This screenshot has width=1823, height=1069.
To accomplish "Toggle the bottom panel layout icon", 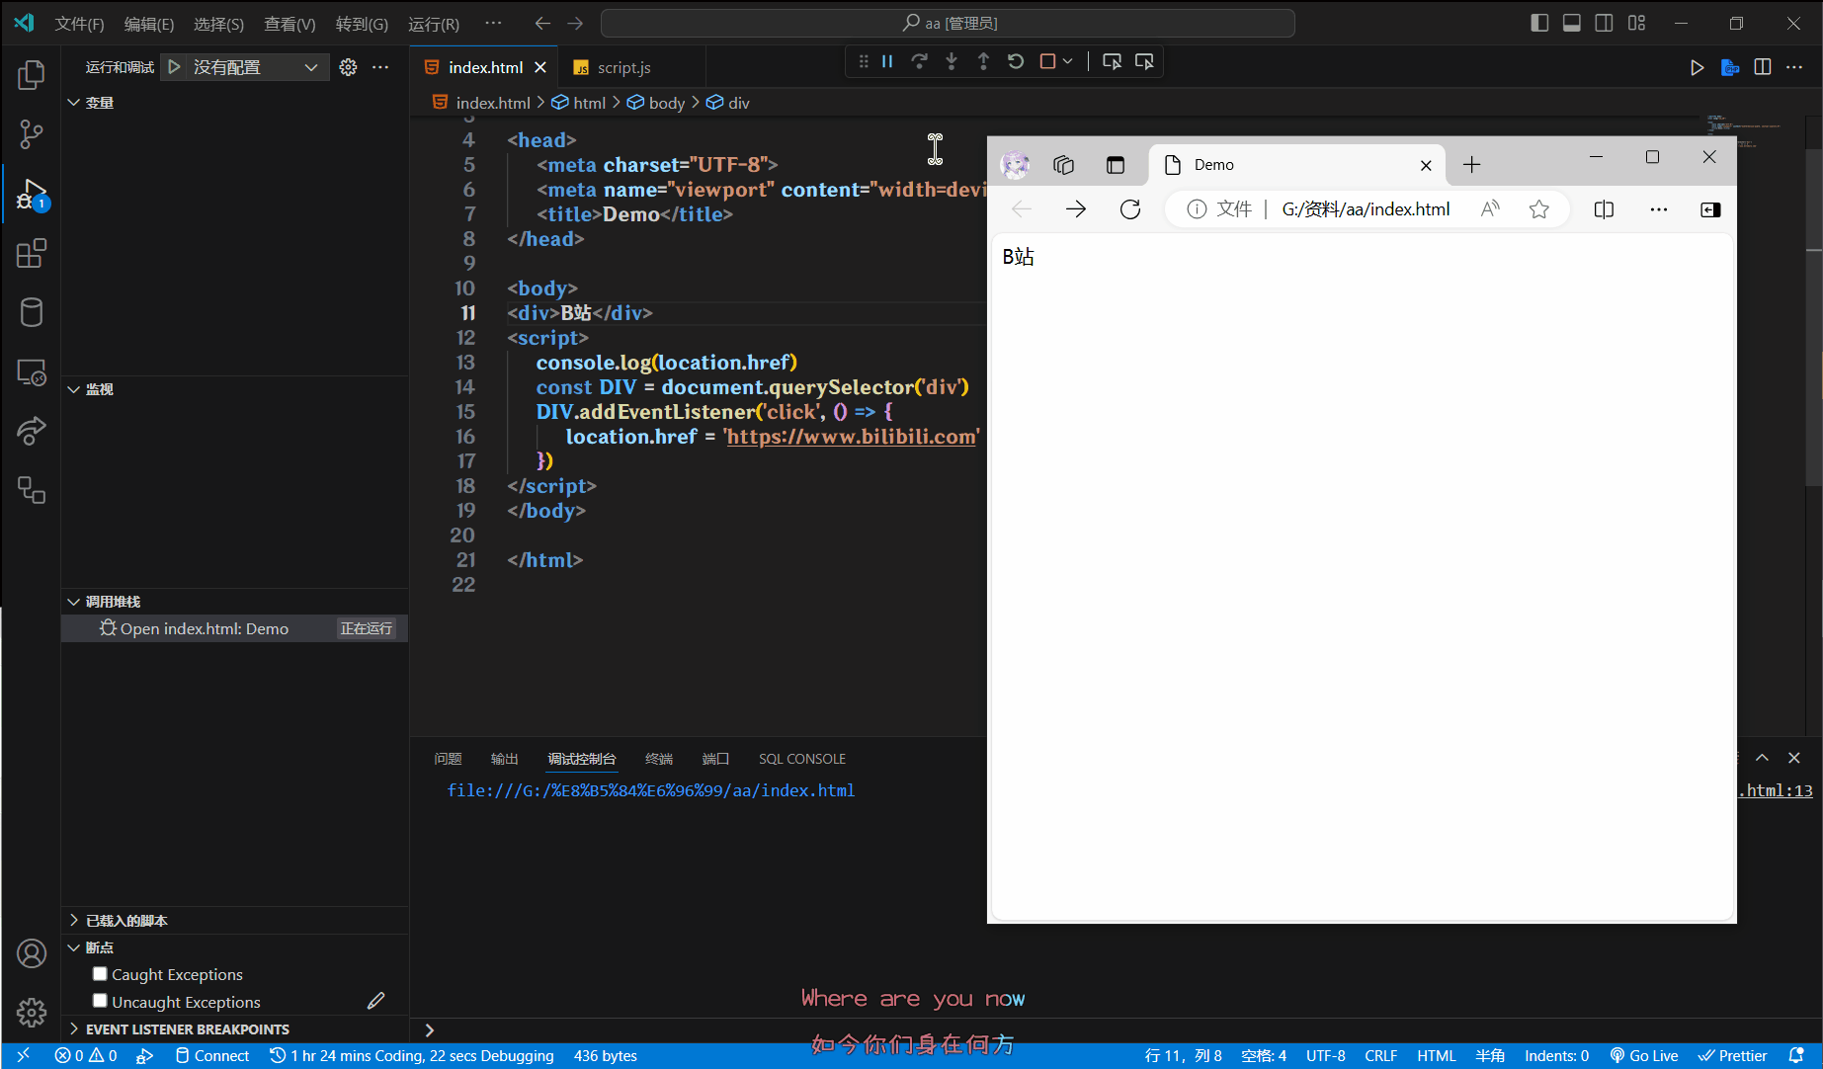I will pyautogui.click(x=1572, y=23).
